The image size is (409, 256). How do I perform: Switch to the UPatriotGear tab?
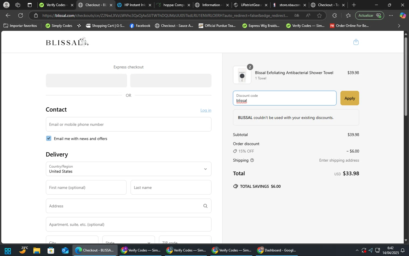coord(251,5)
